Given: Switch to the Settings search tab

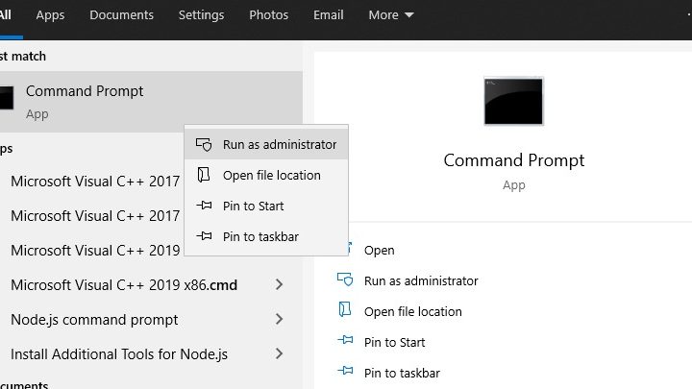Looking at the screenshot, I should click(x=201, y=15).
